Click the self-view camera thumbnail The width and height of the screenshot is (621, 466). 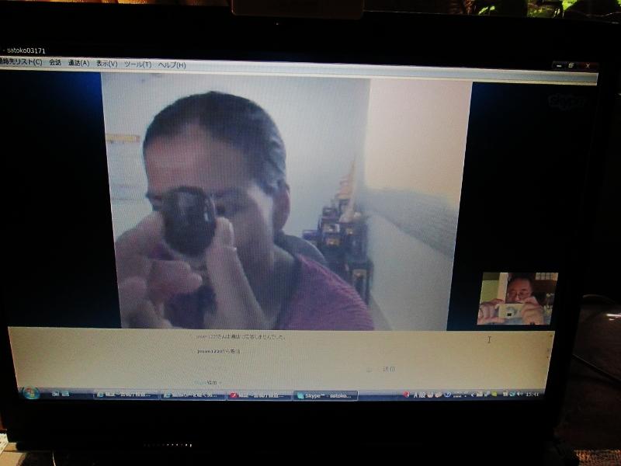tap(517, 298)
